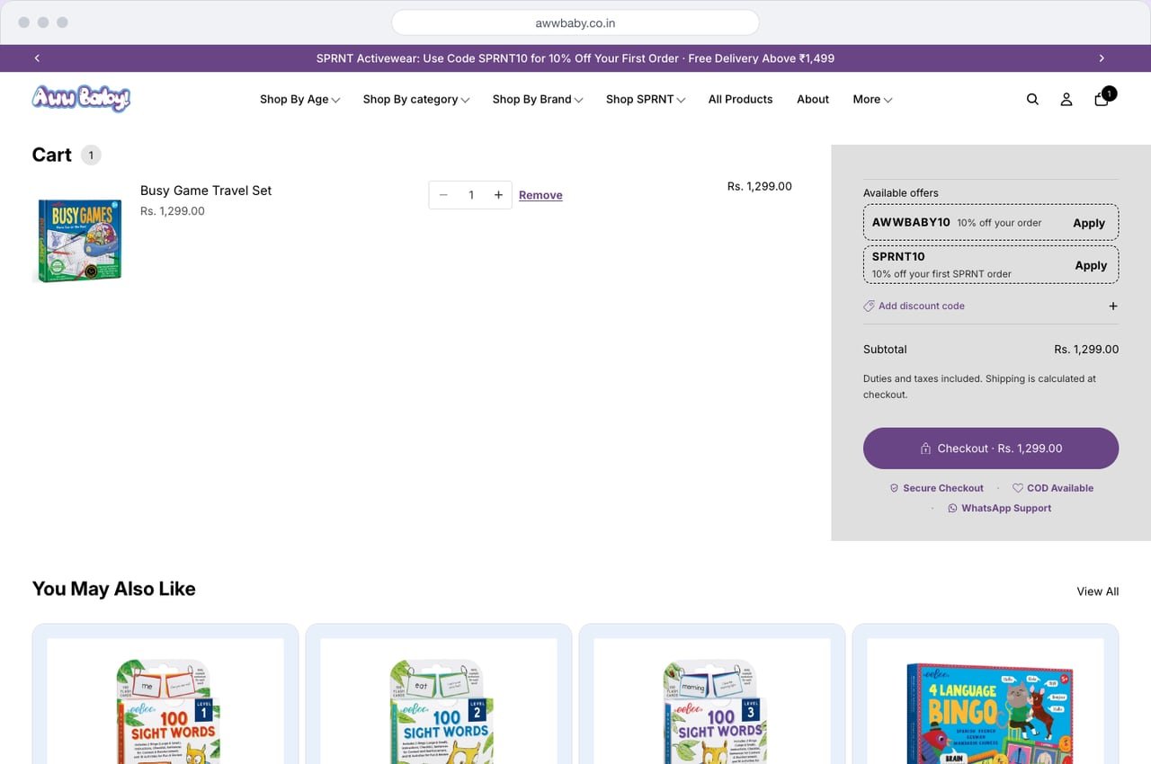Click the awwbaby.co.in address bar
Screen dimensions: 1151x764
point(575,22)
